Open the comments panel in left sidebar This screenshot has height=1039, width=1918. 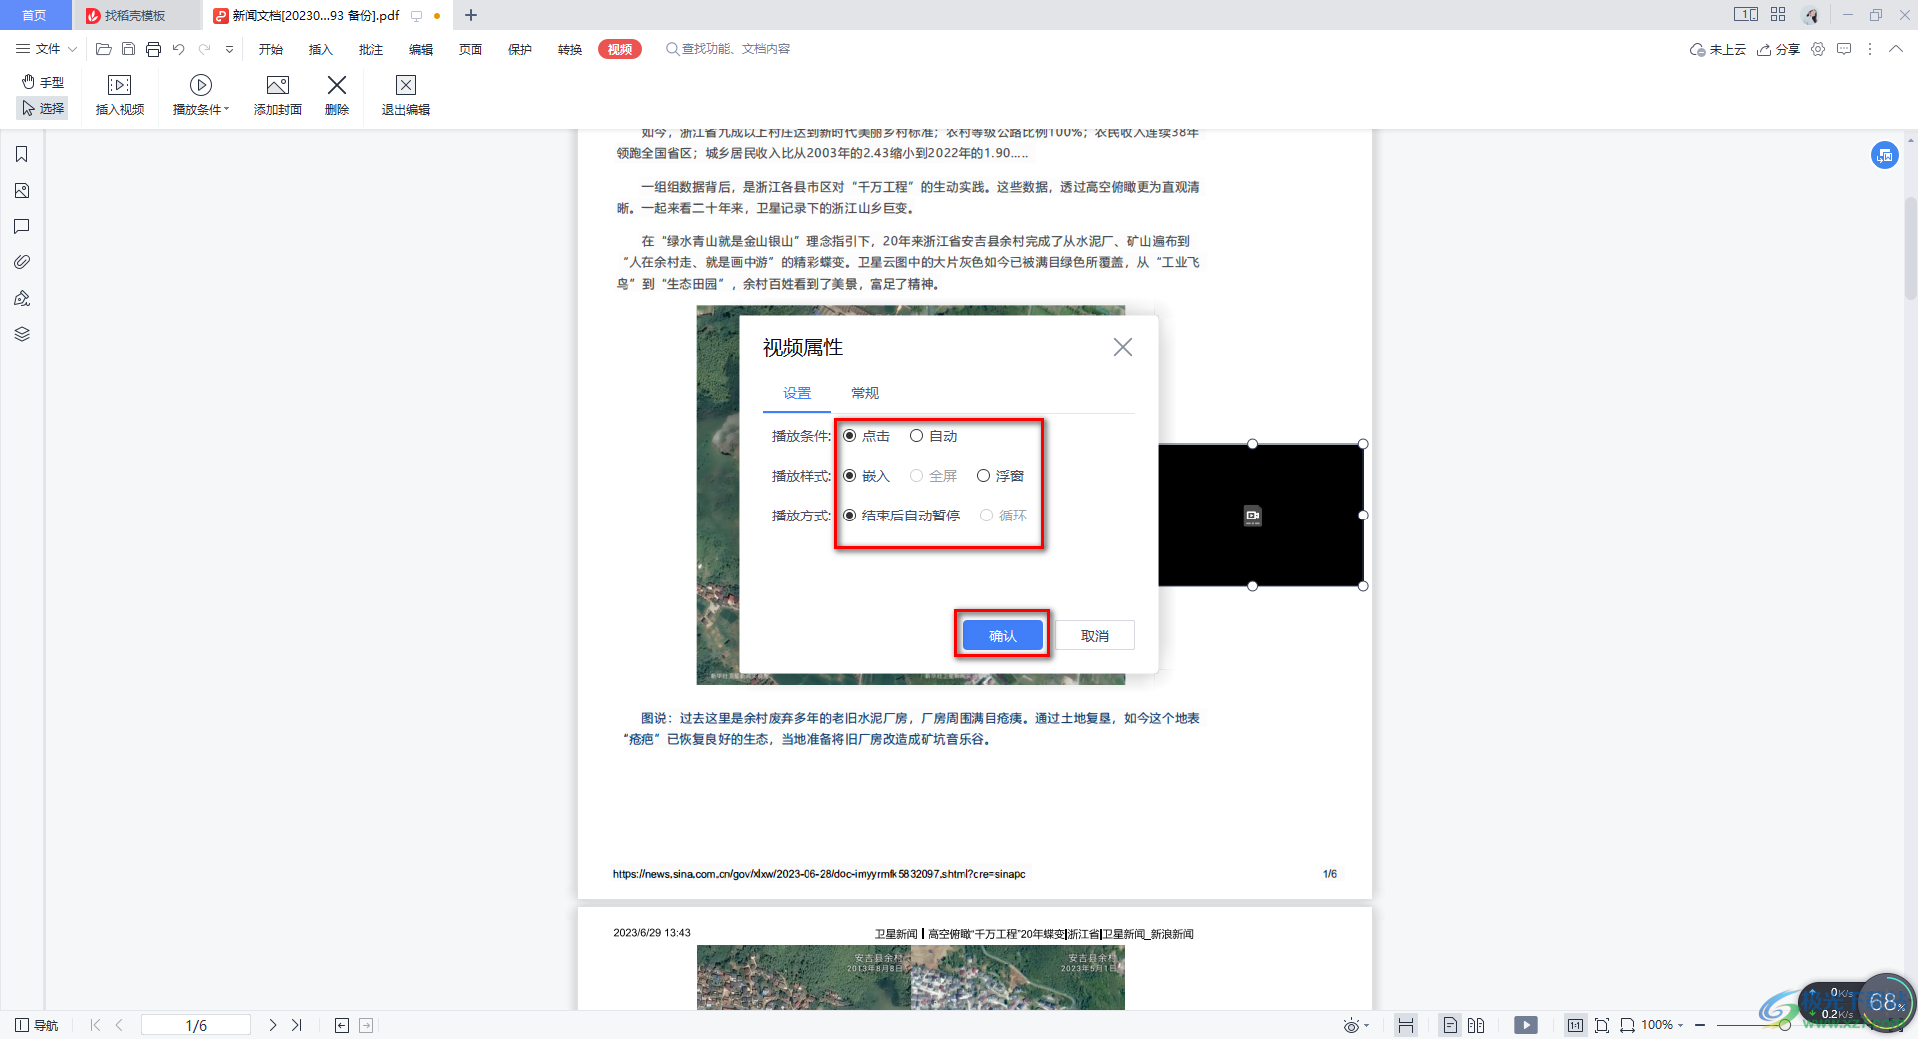(22, 226)
